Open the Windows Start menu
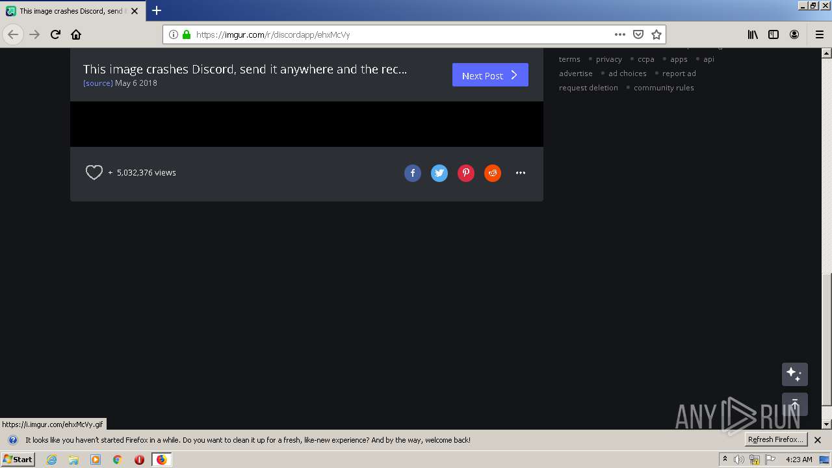Image resolution: width=832 pixels, height=468 pixels. pos(18,460)
